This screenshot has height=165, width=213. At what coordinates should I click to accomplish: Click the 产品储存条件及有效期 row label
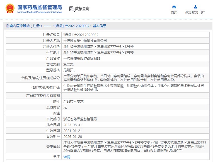[43, 96]
